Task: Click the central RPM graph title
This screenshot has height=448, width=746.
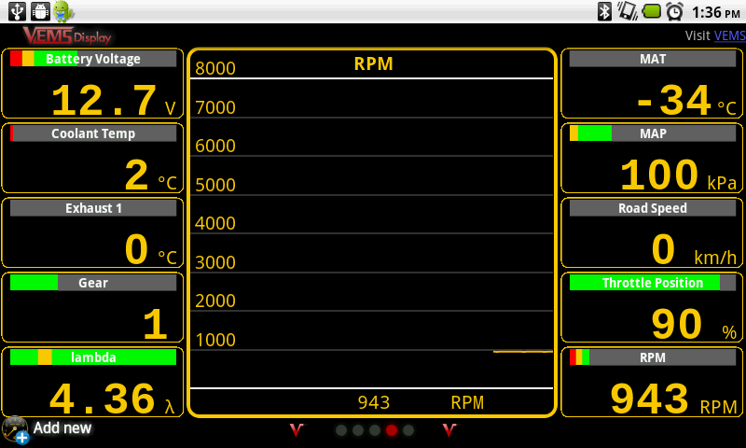Action: coord(373,64)
